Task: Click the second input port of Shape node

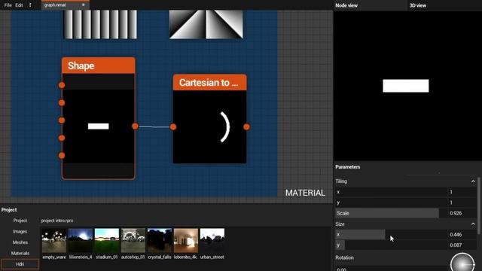Action: coord(62,102)
